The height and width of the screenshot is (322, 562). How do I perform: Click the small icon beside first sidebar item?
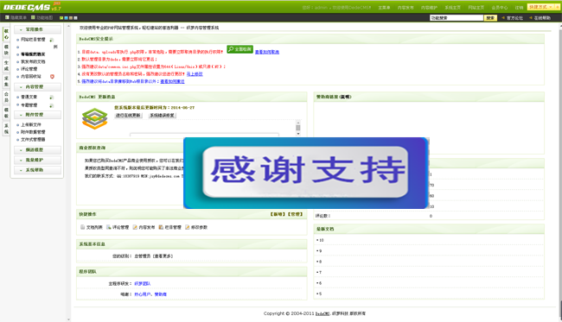point(52,40)
